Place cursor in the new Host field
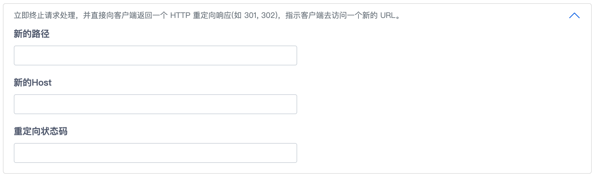This screenshot has width=595, height=177. 155,104
